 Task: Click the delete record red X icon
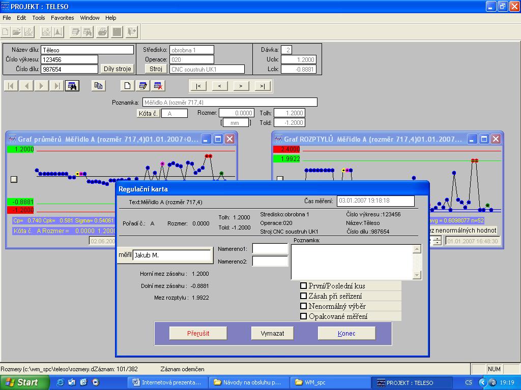click(x=158, y=86)
